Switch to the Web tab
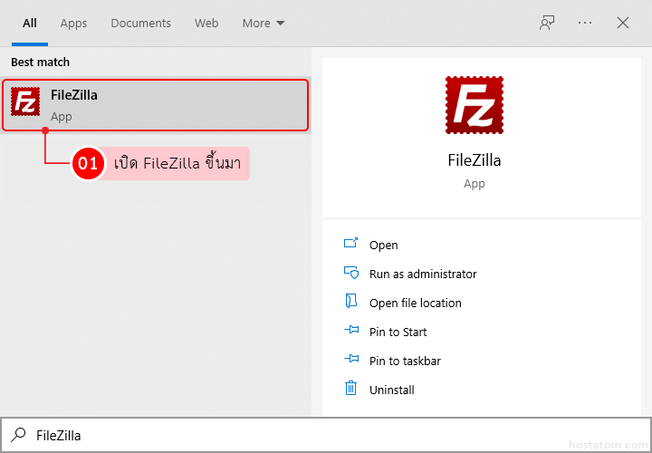This screenshot has width=652, height=453. (206, 23)
